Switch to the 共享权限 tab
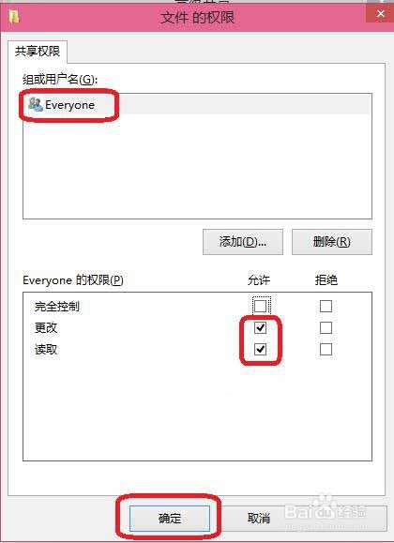The image size is (394, 543). pos(38,52)
